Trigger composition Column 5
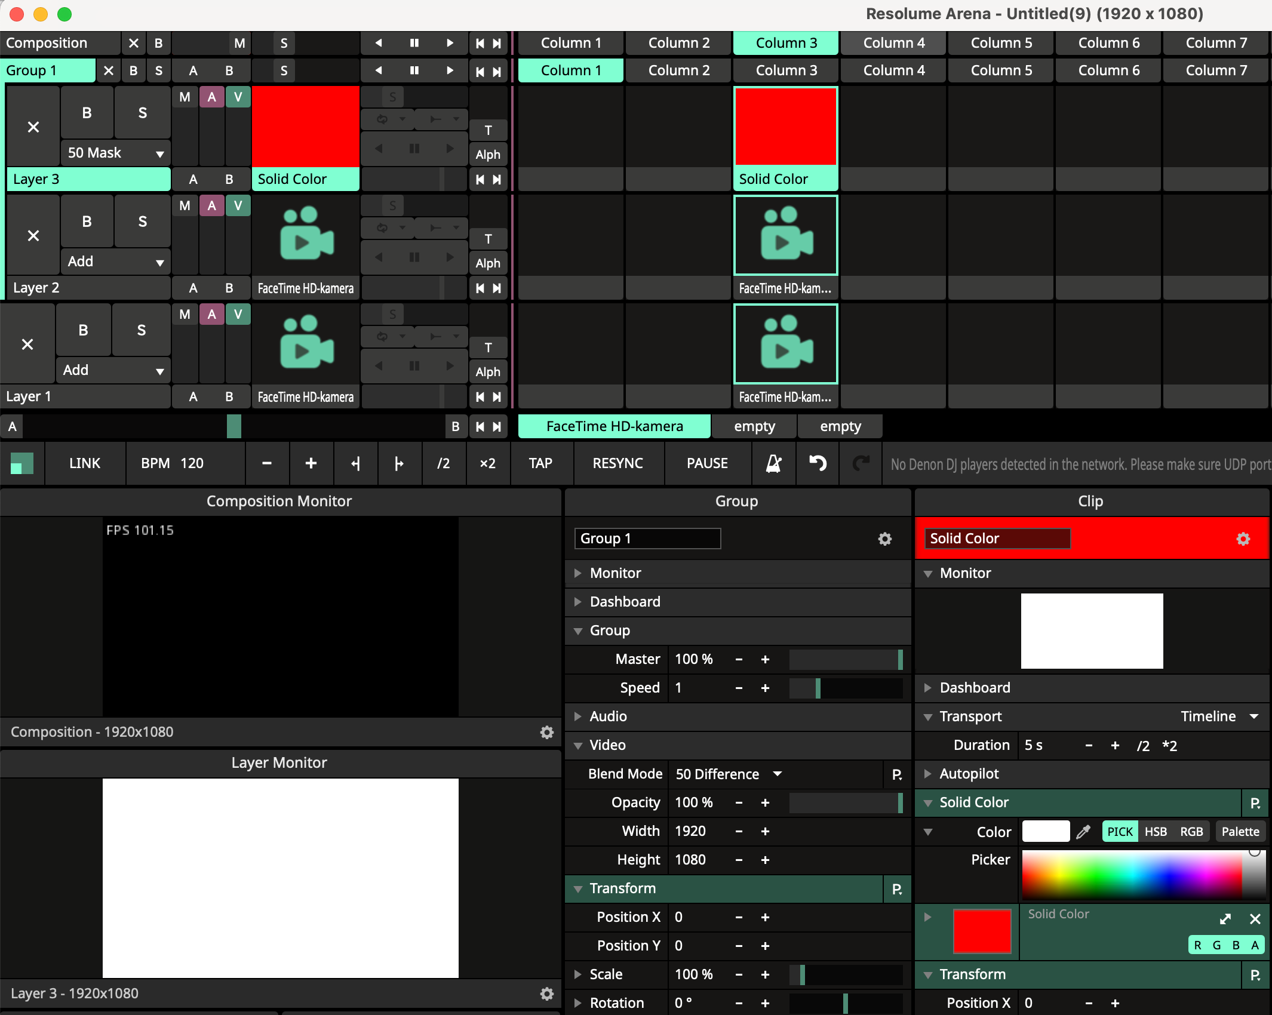 click(1001, 43)
